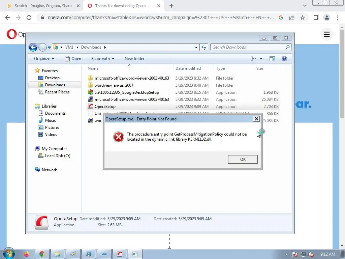Bookmark this page with the star icon
This screenshot has height=259, width=345.
303,18
